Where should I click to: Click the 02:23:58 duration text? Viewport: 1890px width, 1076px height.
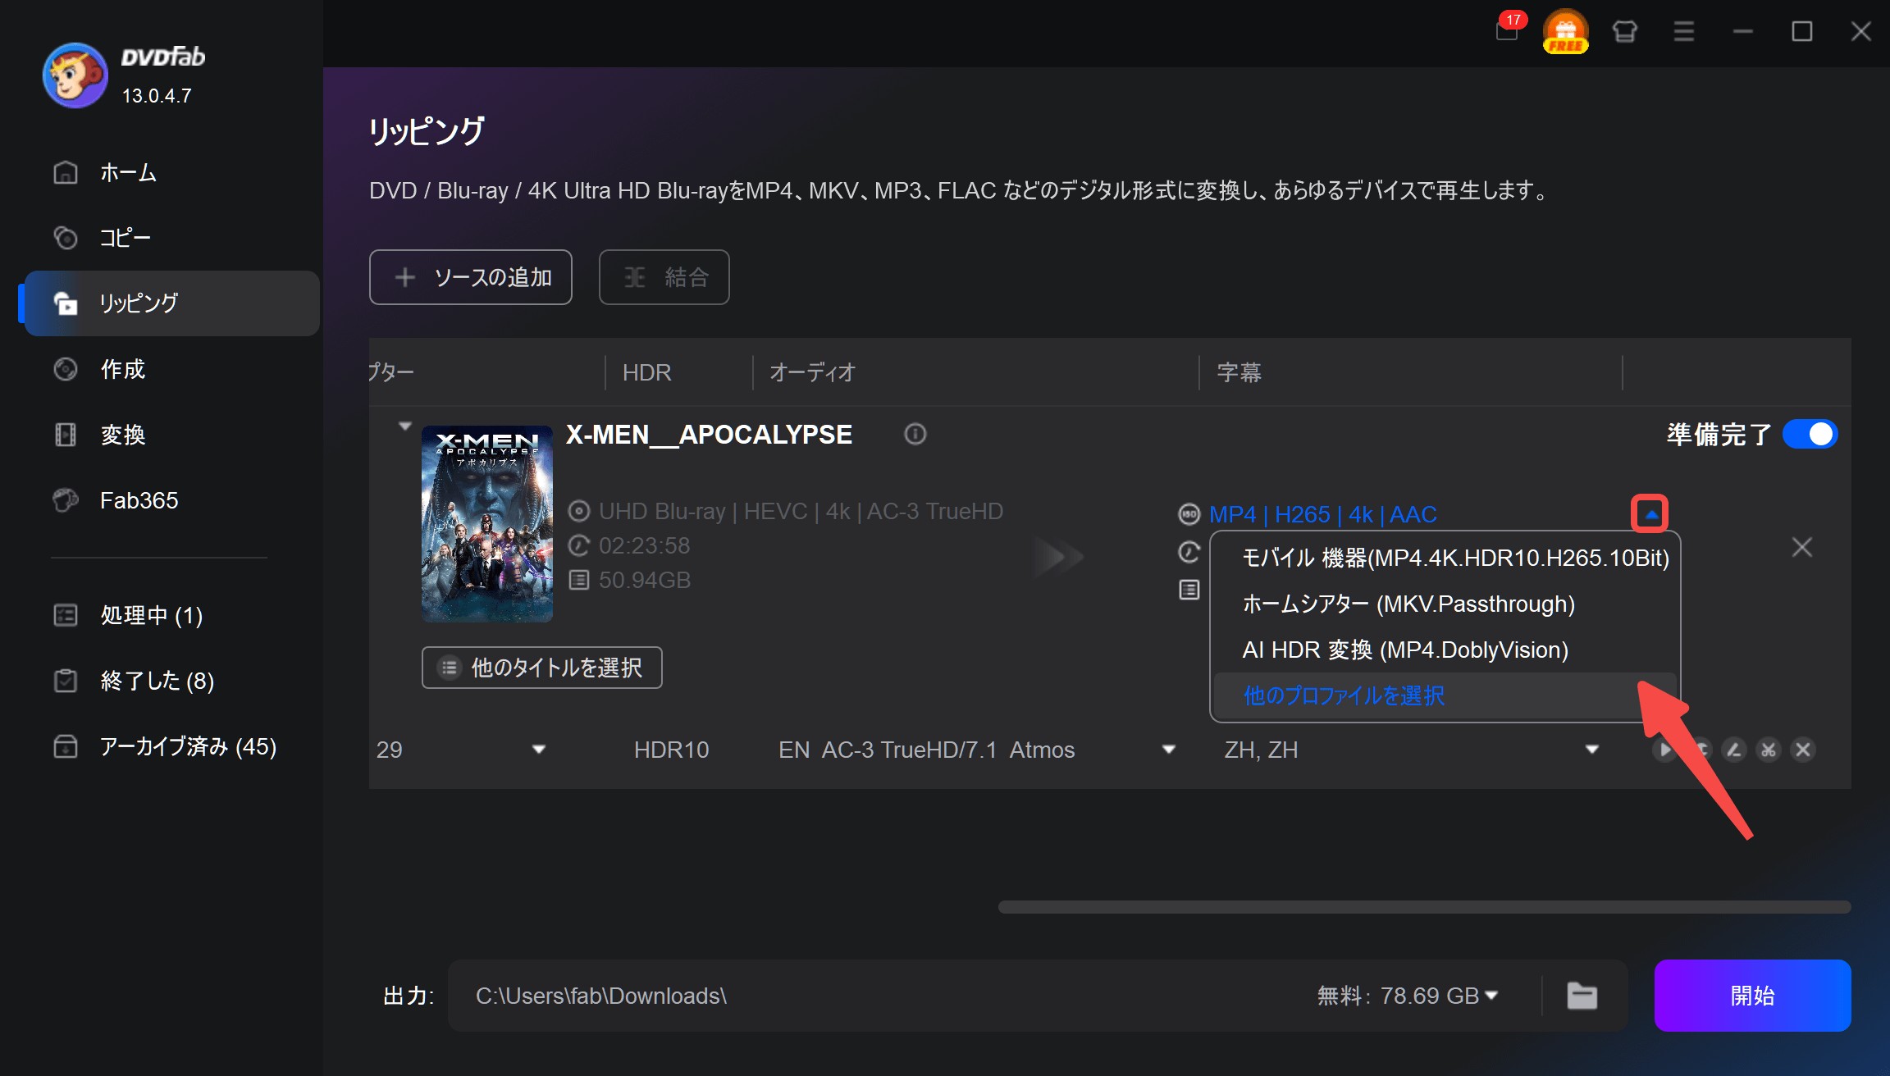coord(645,545)
